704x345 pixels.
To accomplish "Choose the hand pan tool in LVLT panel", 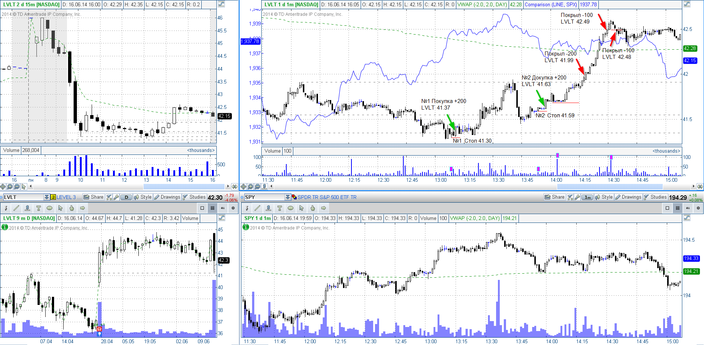I will tap(71, 208).
